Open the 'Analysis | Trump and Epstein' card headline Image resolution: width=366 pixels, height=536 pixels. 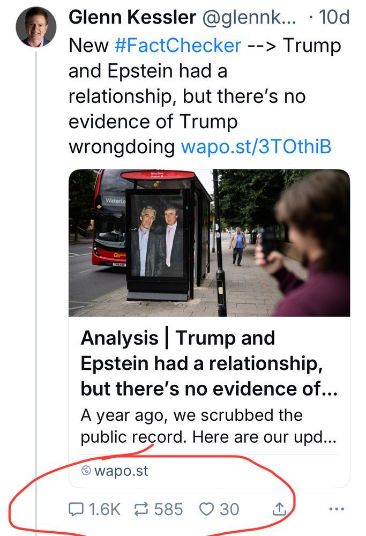[209, 363]
